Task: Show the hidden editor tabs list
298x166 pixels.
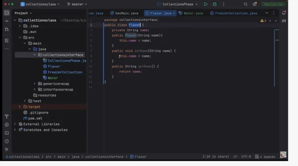Action: pyautogui.click(x=267, y=13)
